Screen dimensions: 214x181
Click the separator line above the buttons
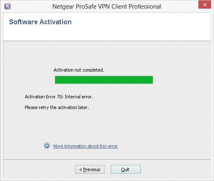pyautogui.click(x=107, y=160)
